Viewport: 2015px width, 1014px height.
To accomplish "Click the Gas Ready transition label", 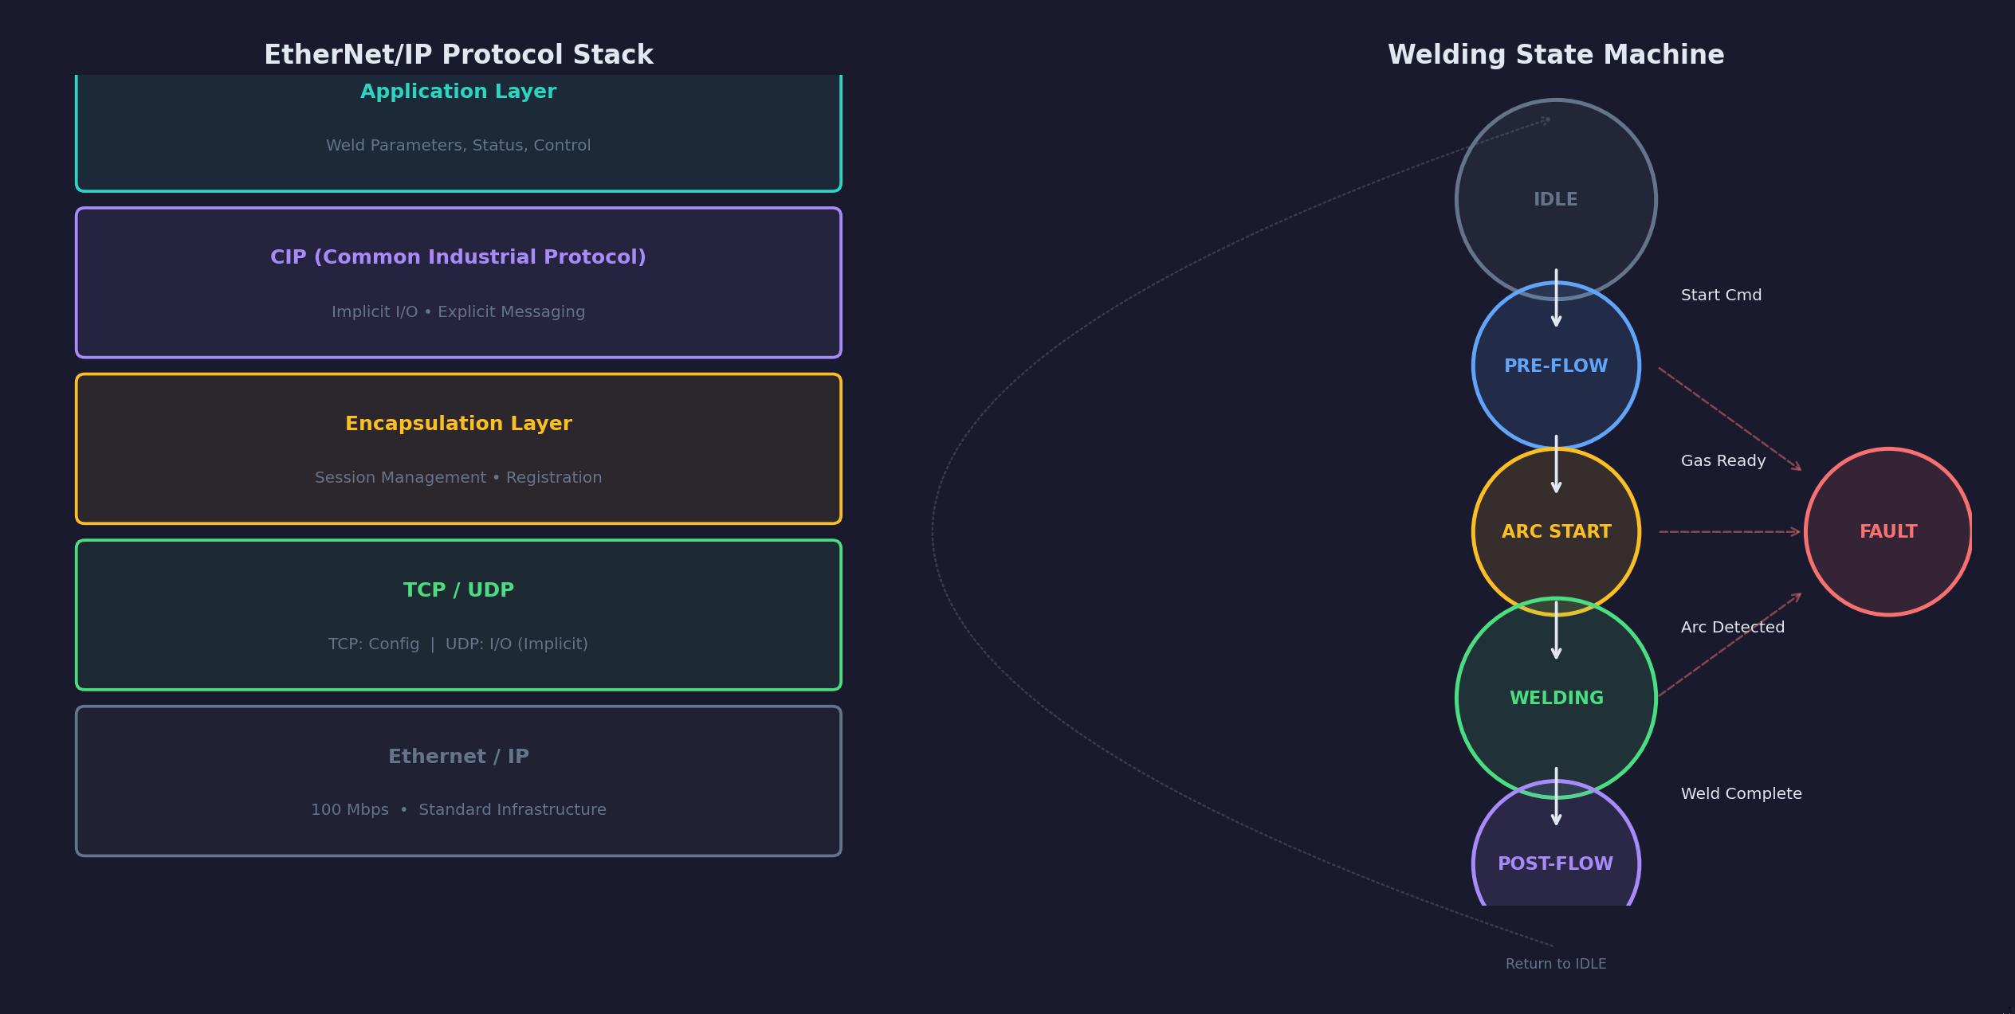I will [x=1722, y=460].
